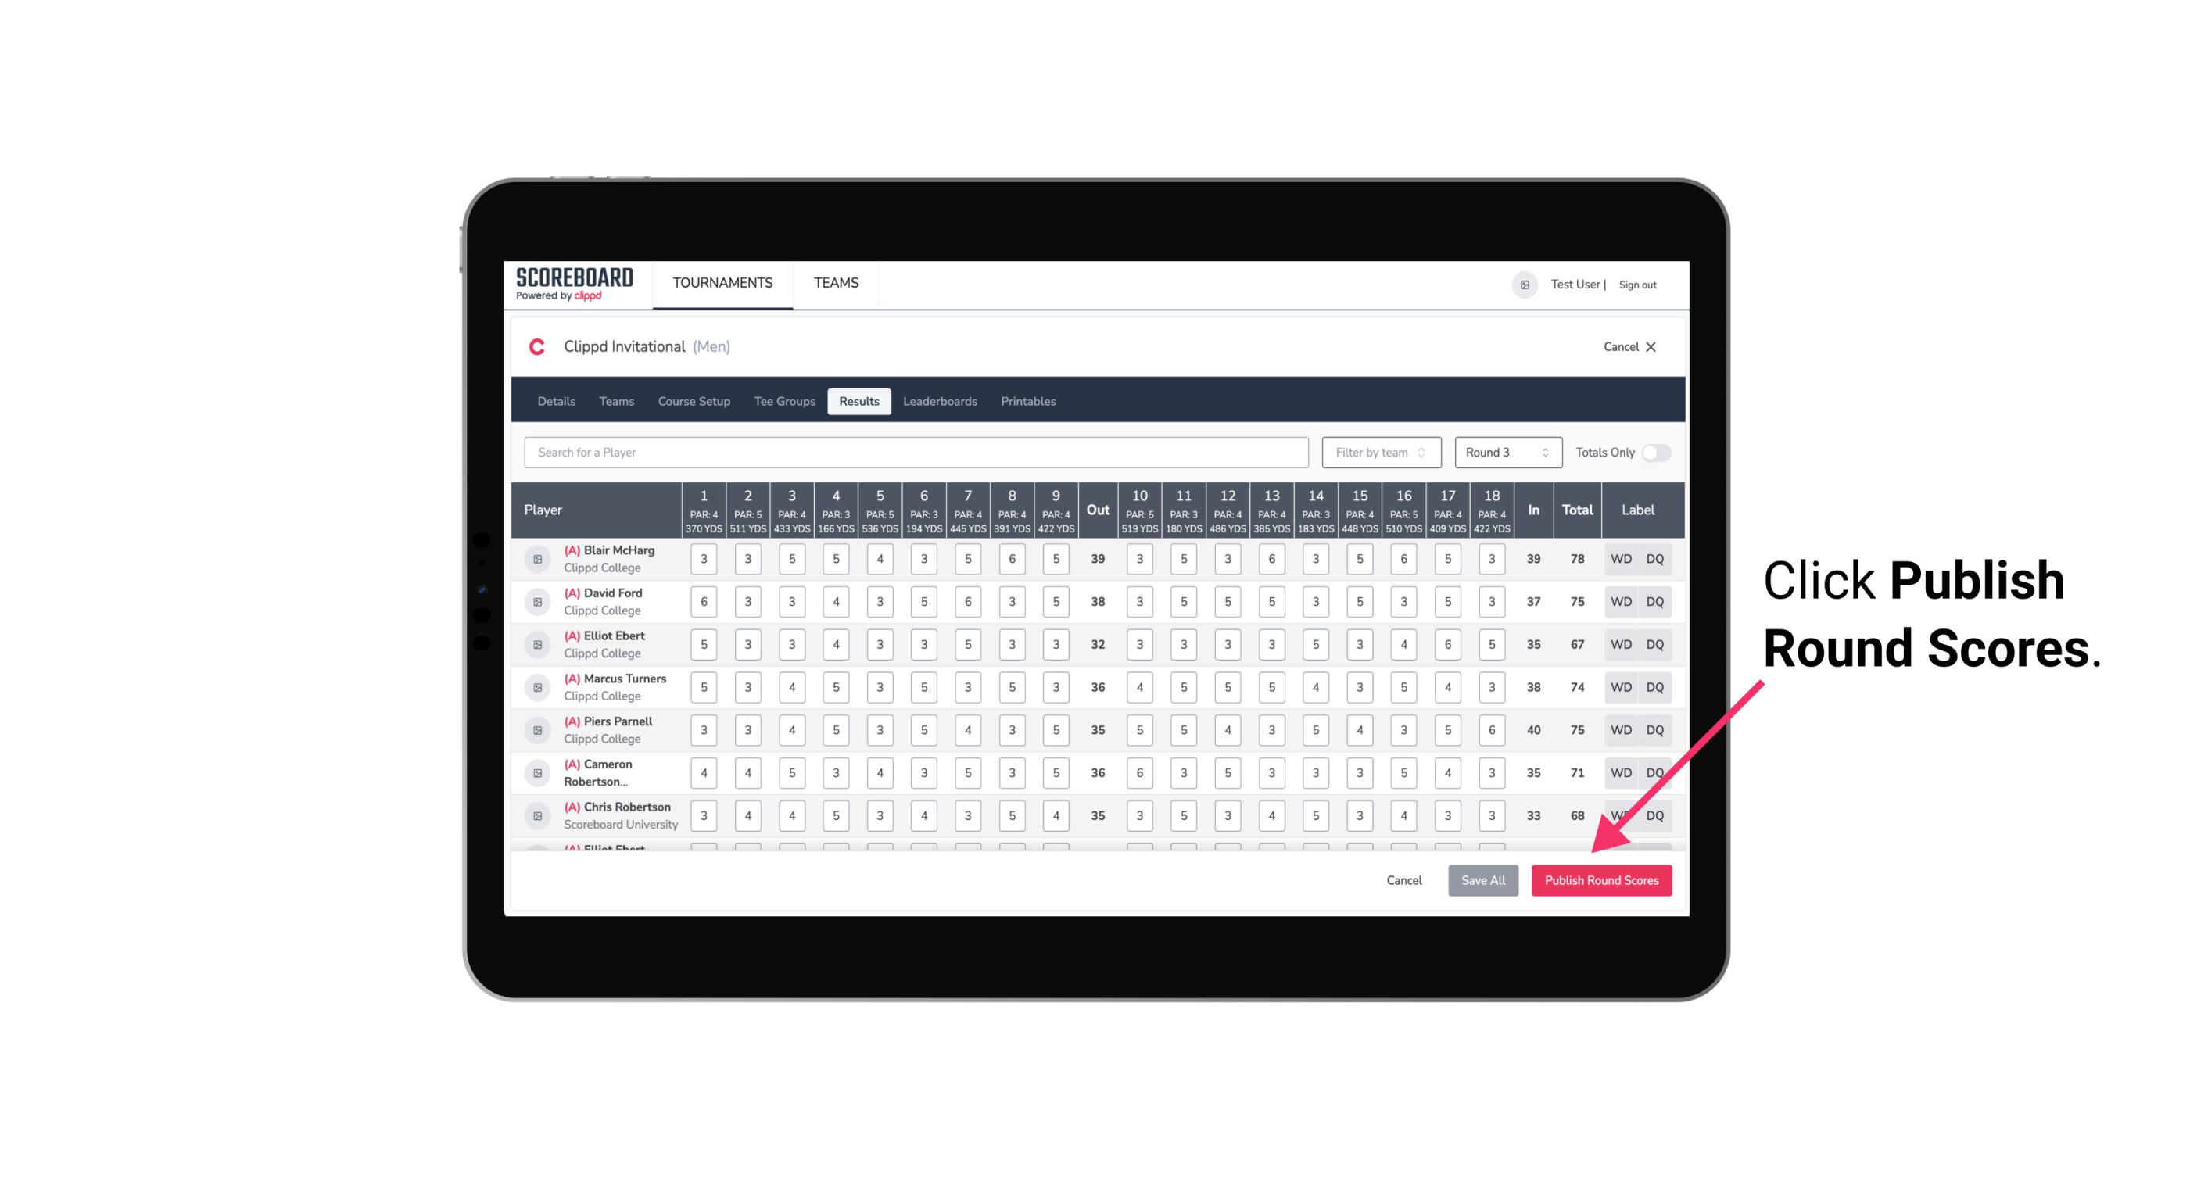This screenshot has height=1178, width=2190.
Task: Click the Save All button
Action: point(1482,879)
